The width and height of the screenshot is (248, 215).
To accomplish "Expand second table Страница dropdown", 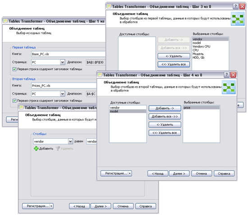I will pyautogui.click(x=63, y=93).
